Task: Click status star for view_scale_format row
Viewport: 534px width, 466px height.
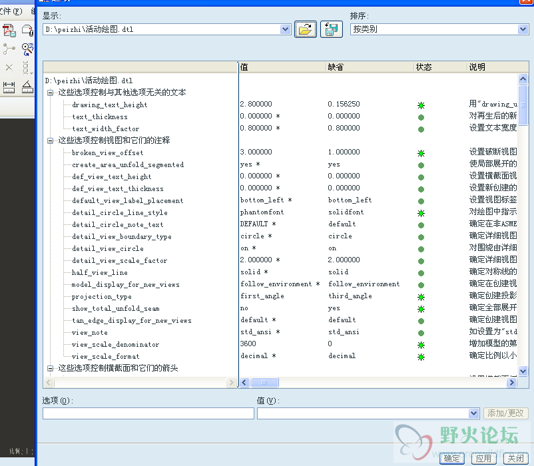Action: click(x=421, y=357)
